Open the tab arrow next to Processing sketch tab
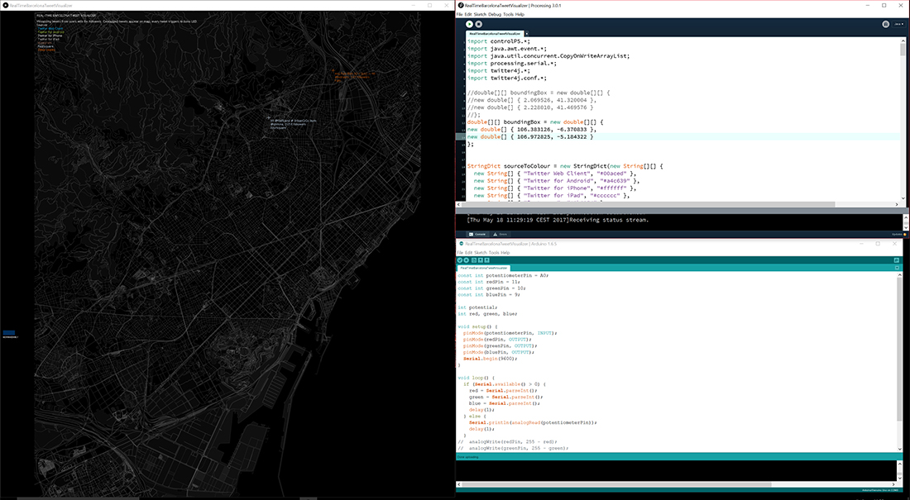 pos(526,34)
